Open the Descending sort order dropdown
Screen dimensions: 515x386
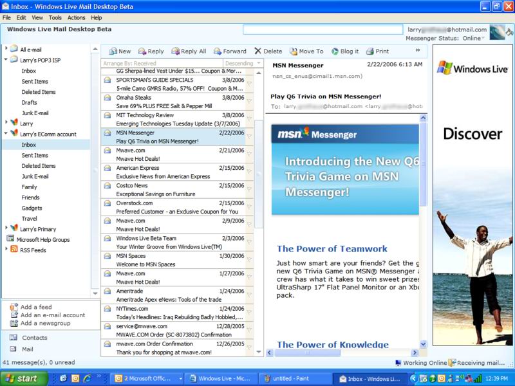tap(243, 63)
